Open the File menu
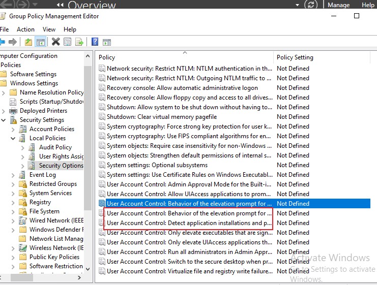The width and height of the screenshot is (377, 285). coord(5,29)
